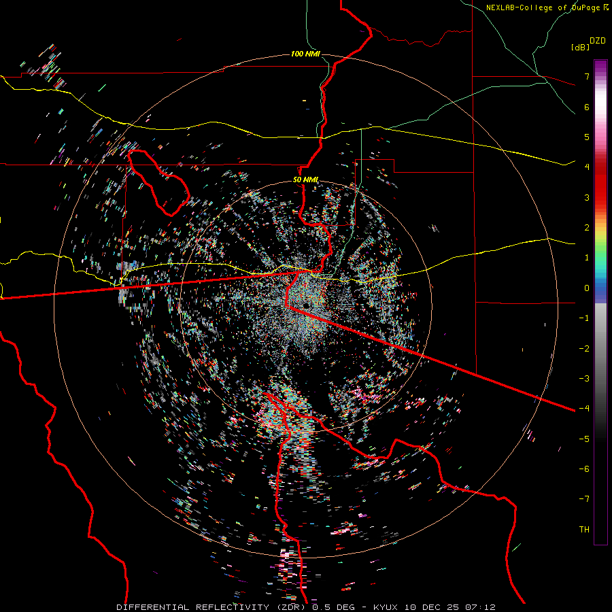The image size is (612, 612).
Task: Click the TH threshold label on legend
Action: (584, 530)
